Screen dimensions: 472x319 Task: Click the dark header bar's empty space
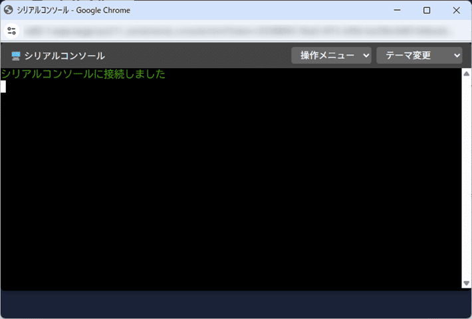(199, 56)
